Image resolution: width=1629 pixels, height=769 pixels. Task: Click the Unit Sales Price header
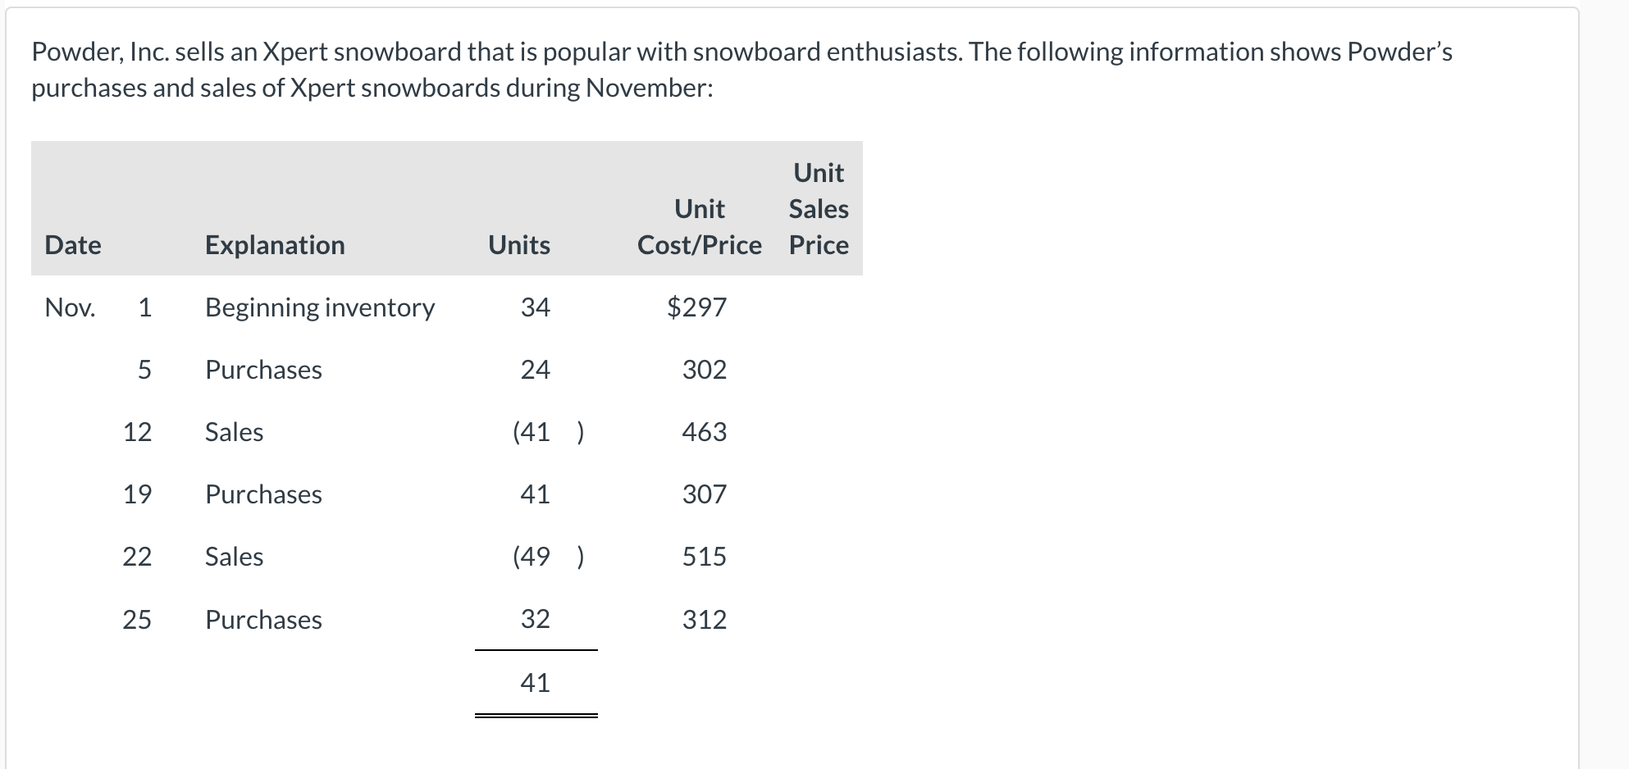(819, 209)
